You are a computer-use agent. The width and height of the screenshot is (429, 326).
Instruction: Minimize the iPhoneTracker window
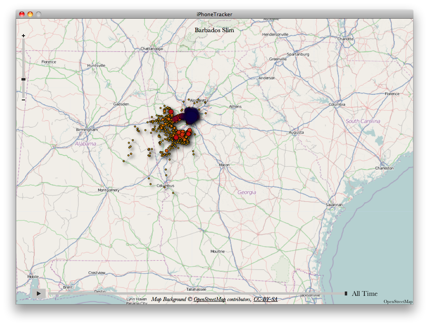pyautogui.click(x=30, y=14)
